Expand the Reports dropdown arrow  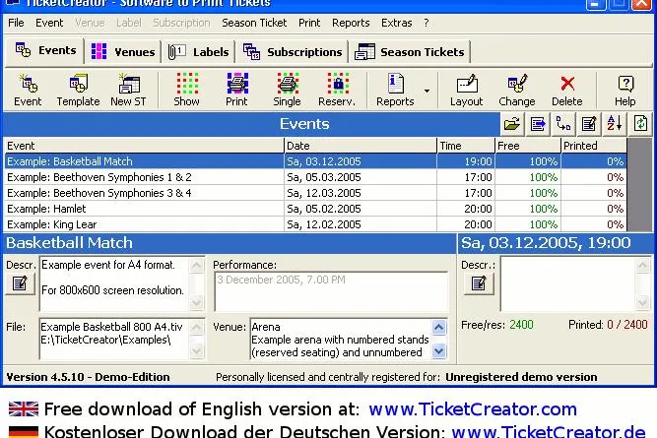pyautogui.click(x=427, y=91)
